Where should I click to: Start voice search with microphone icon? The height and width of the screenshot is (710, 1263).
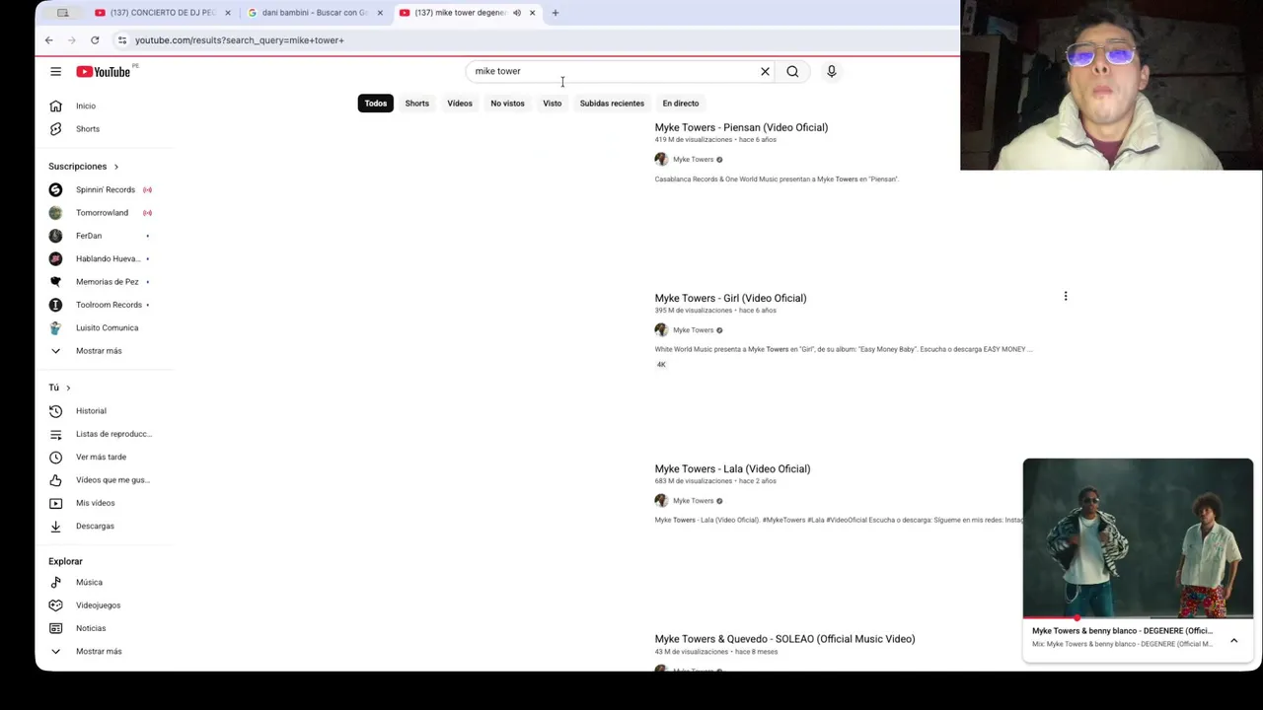pos(831,71)
